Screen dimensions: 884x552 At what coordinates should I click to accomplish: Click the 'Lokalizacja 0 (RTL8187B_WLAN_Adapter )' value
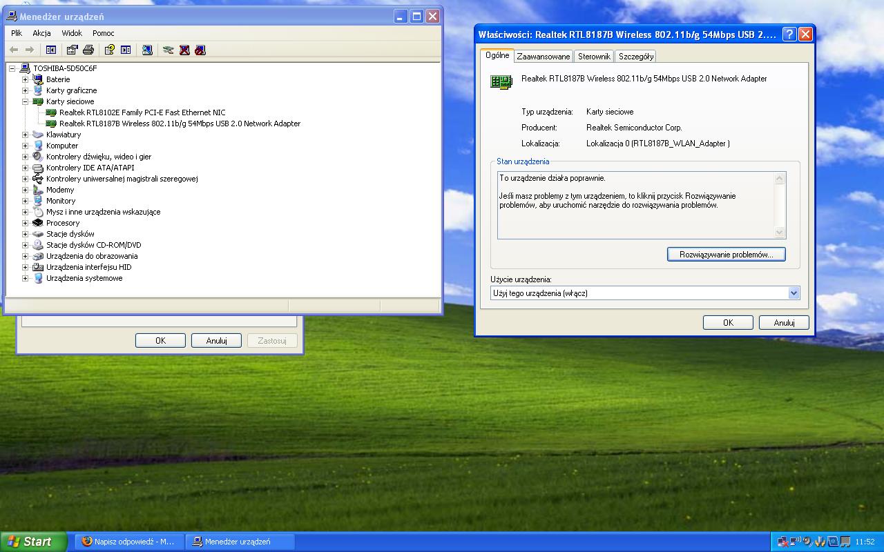tap(658, 144)
